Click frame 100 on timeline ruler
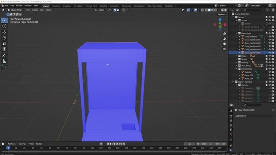276x155 pixels. point(92,148)
